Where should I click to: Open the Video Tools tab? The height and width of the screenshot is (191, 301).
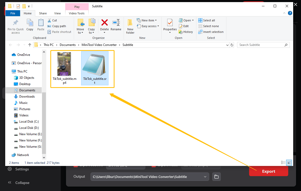tap(77, 13)
